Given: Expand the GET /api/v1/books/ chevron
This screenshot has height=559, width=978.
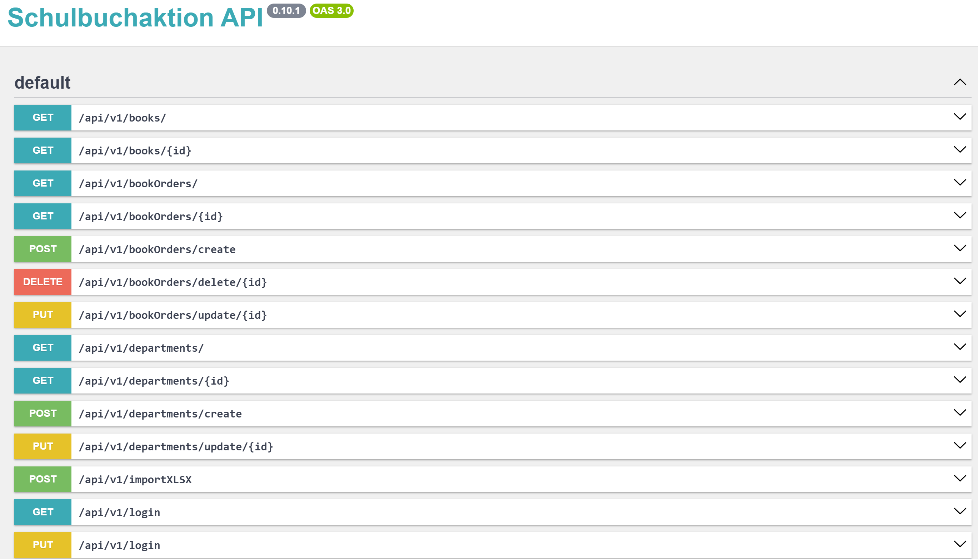Looking at the screenshot, I should click(x=959, y=117).
